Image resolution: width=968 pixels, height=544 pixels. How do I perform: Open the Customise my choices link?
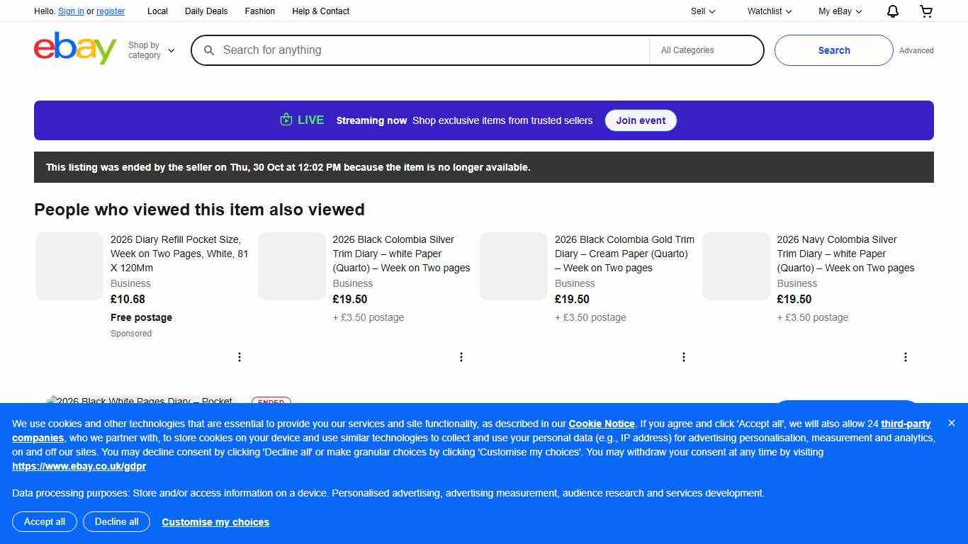[x=215, y=522]
